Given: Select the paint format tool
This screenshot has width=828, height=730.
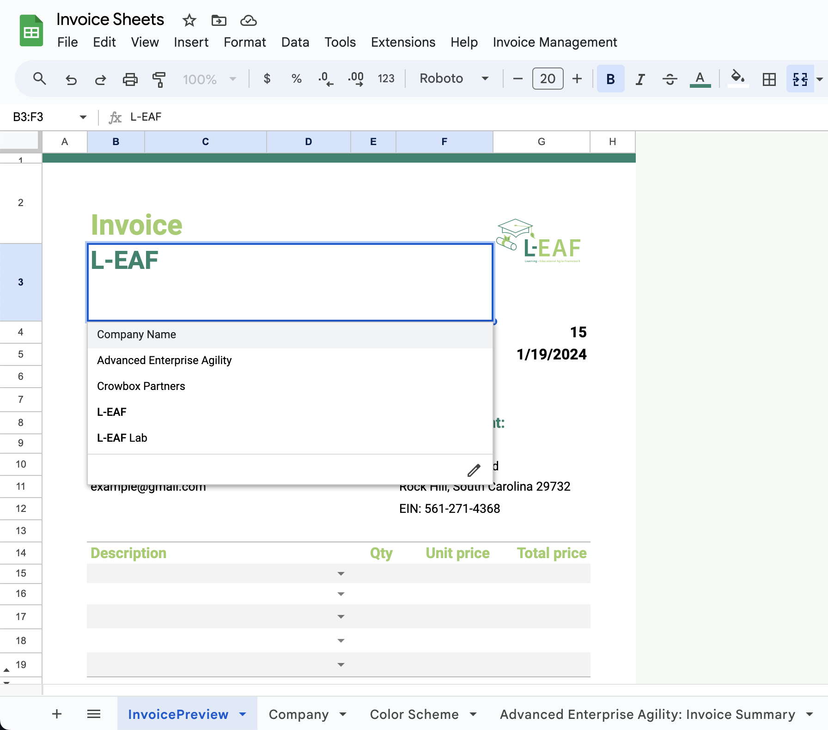Looking at the screenshot, I should click(x=159, y=79).
